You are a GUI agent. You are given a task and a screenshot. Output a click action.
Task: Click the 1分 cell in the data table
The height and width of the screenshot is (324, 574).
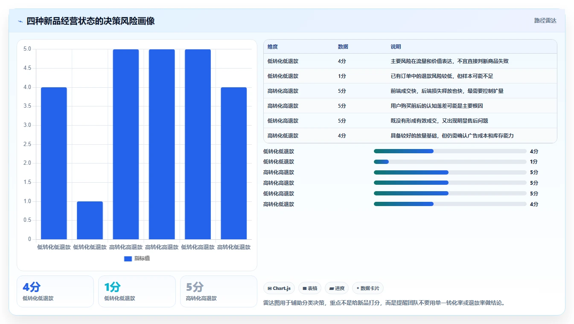pos(342,76)
